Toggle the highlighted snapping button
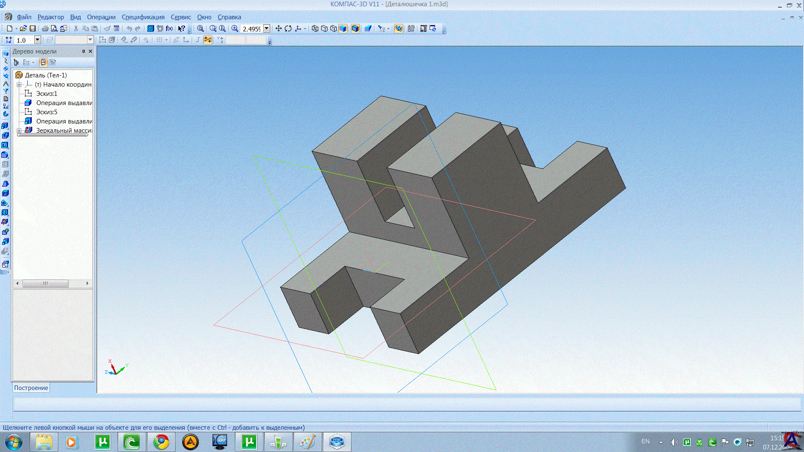Image resolution: width=804 pixels, height=452 pixels. [207, 40]
